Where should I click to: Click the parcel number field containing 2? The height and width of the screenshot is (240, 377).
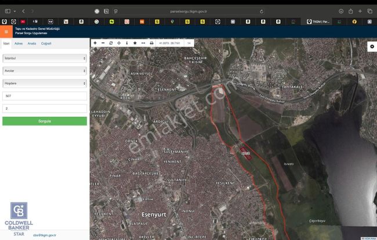click(45, 108)
